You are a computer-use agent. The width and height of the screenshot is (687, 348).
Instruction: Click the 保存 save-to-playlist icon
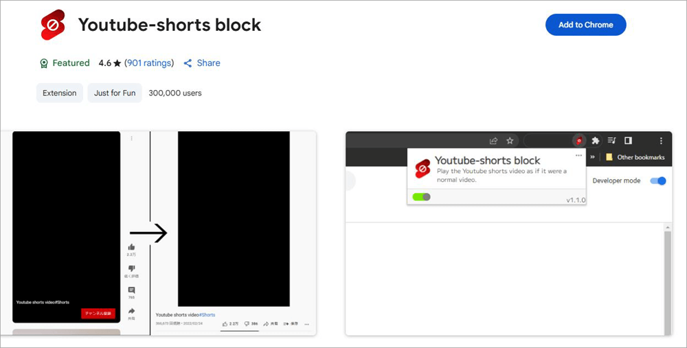pyautogui.click(x=286, y=324)
